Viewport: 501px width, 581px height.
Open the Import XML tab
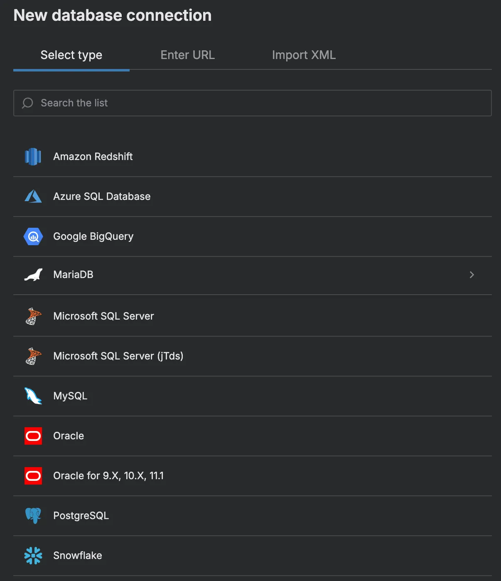[x=304, y=55]
